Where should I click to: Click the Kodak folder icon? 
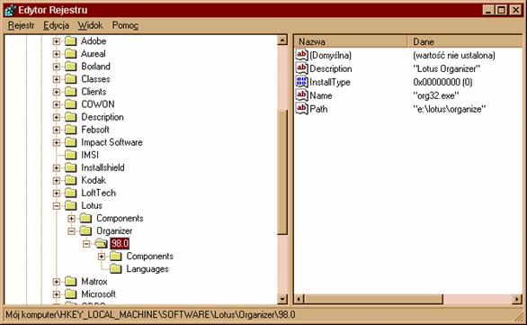[x=70, y=180]
